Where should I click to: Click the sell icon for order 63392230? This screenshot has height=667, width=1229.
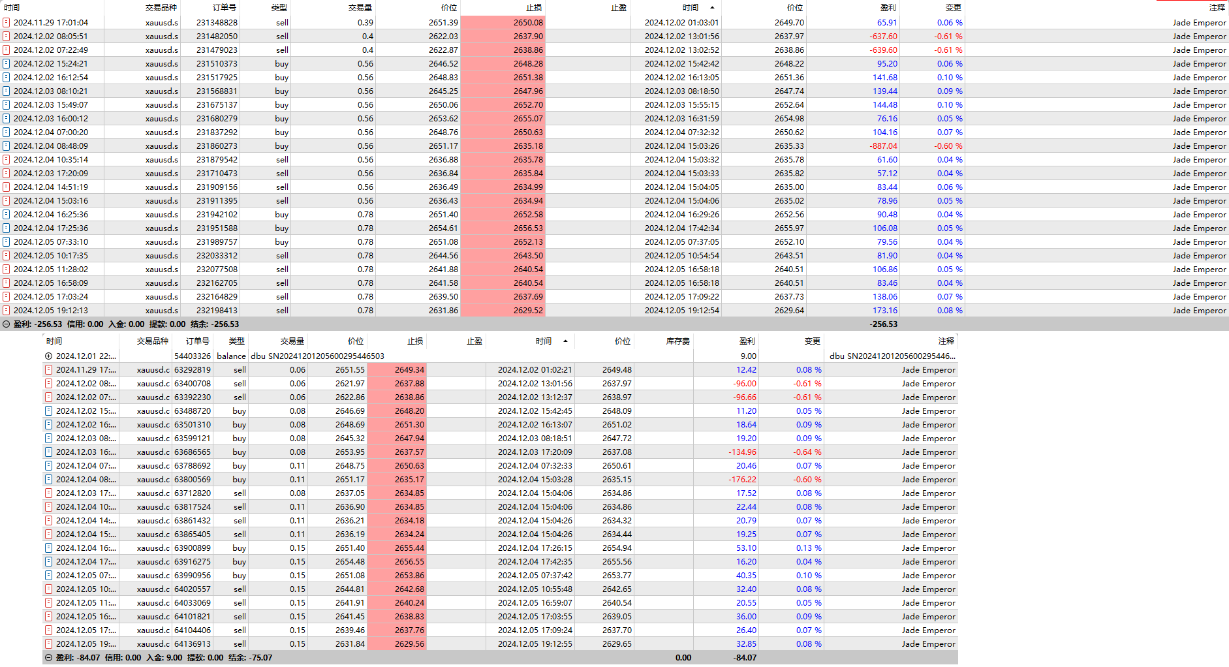pyautogui.click(x=48, y=397)
